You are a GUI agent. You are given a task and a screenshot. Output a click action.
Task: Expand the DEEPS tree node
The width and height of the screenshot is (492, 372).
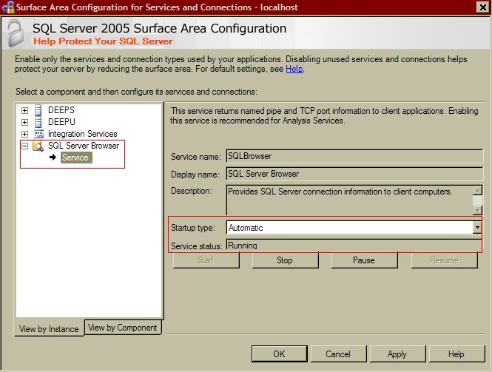25,110
